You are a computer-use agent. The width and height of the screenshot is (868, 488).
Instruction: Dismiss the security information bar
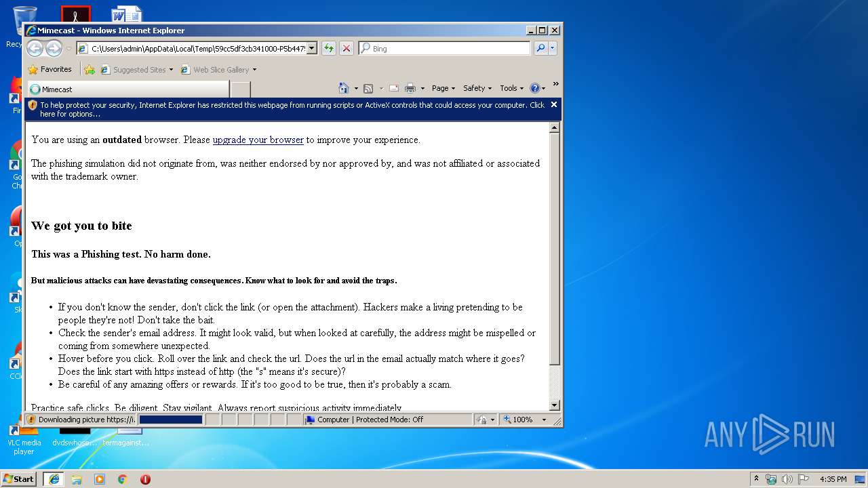[554, 104]
